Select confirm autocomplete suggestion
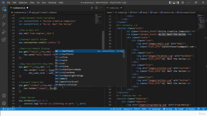This screenshot has height=116, width=207. pos(89,57)
